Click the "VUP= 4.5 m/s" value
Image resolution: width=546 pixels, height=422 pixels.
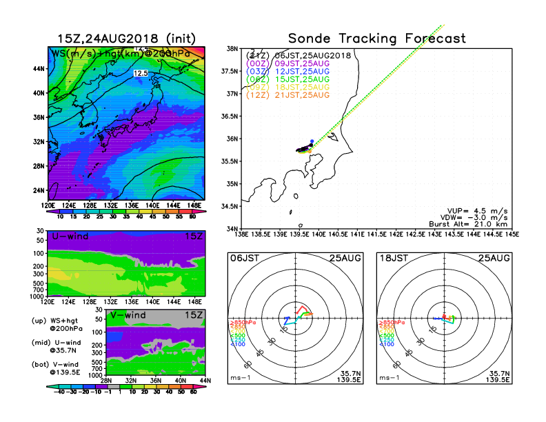coord(477,211)
